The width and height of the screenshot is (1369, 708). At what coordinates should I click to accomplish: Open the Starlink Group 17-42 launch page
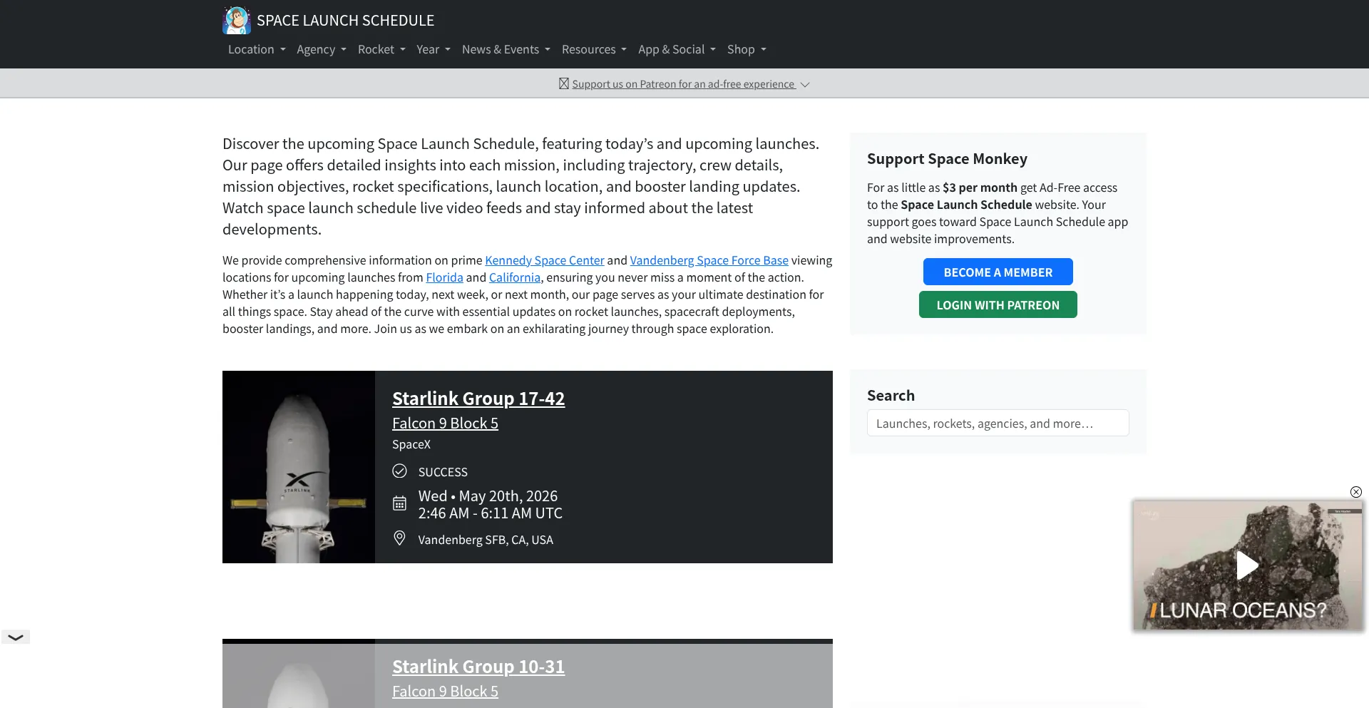(478, 398)
